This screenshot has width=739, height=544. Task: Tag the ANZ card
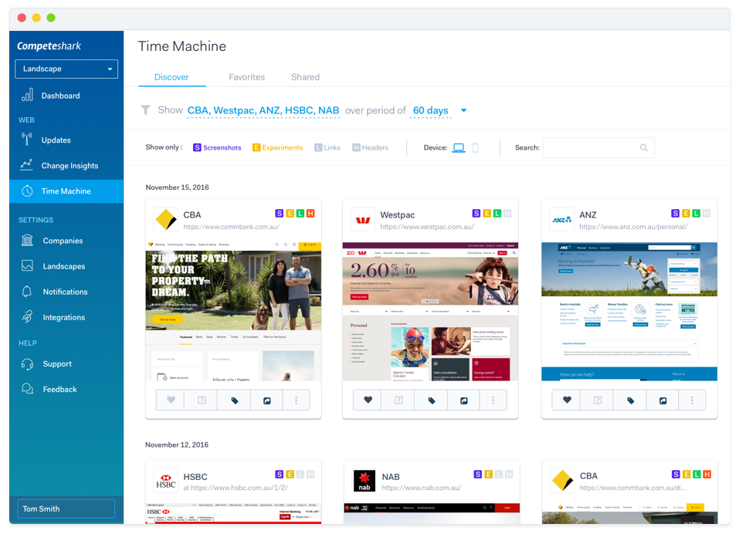(x=630, y=400)
